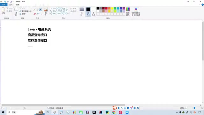Click the vertical scrollbar thumb

tap(203, 41)
